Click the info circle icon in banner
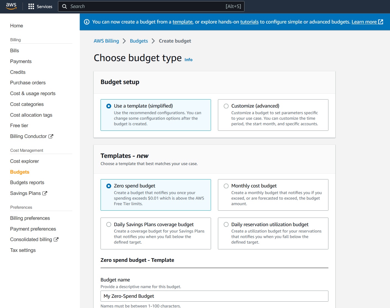This screenshot has width=390, height=308. [x=87, y=22]
